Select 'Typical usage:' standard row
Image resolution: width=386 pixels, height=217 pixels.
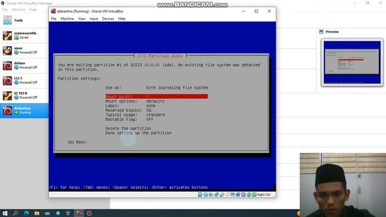pos(135,115)
